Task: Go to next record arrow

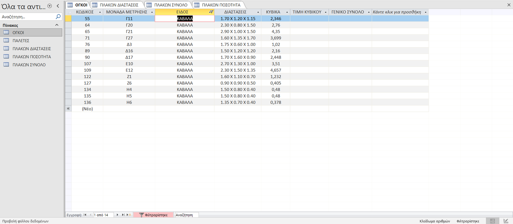Action: pos(117,215)
